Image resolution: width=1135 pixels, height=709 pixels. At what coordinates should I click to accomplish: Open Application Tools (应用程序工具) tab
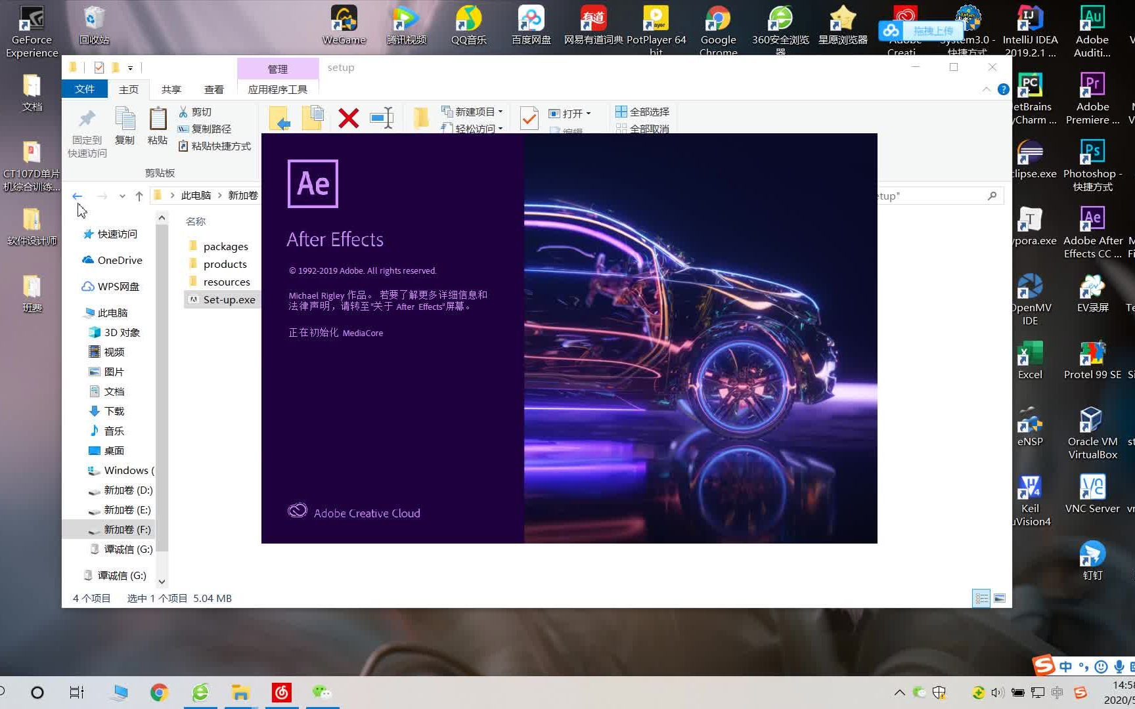coord(278,89)
